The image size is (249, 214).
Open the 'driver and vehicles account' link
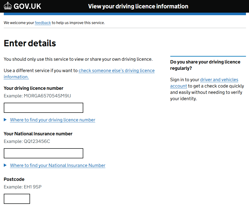pyautogui.click(x=219, y=80)
